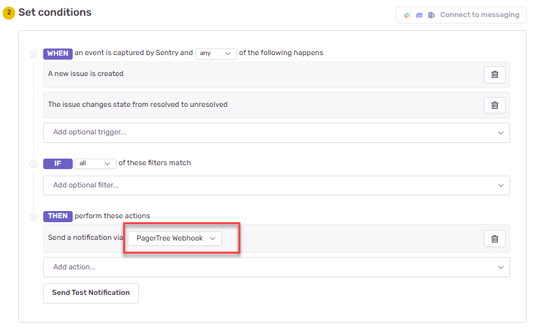539x329 pixels.
Task: Click the Slack icon in Connect to messaging
Action: click(x=407, y=15)
